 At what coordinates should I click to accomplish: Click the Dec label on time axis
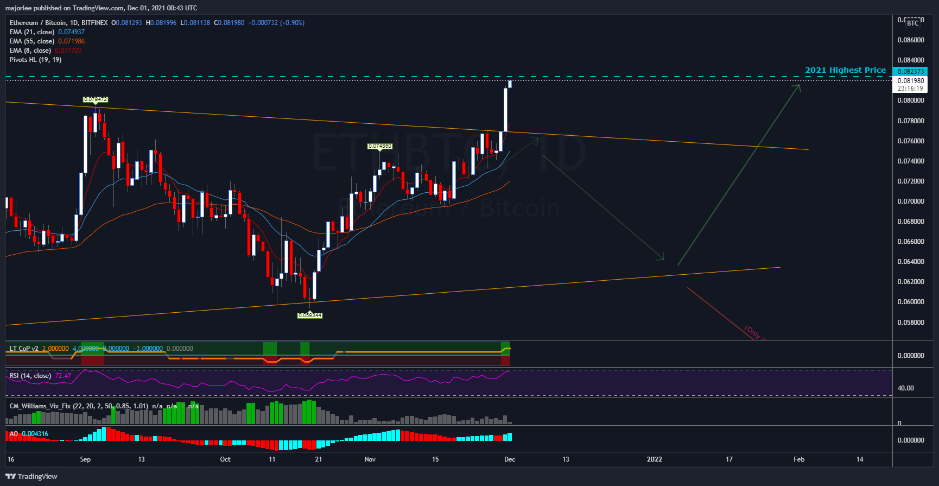pos(510,459)
